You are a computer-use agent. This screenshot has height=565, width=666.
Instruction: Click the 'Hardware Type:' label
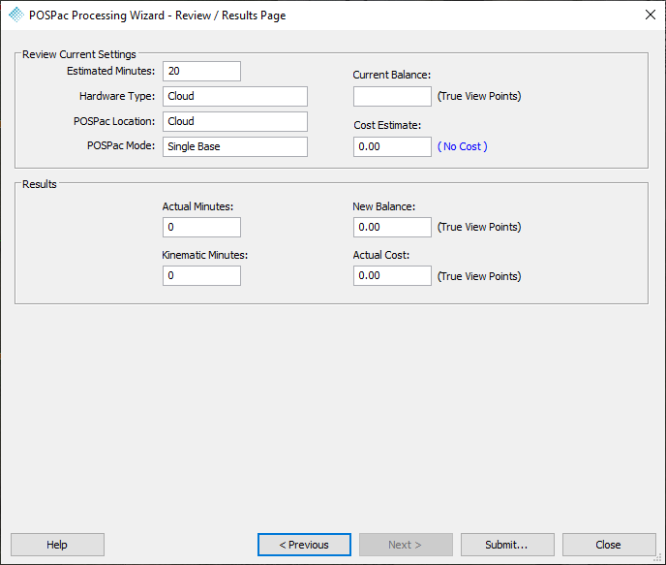tap(117, 97)
